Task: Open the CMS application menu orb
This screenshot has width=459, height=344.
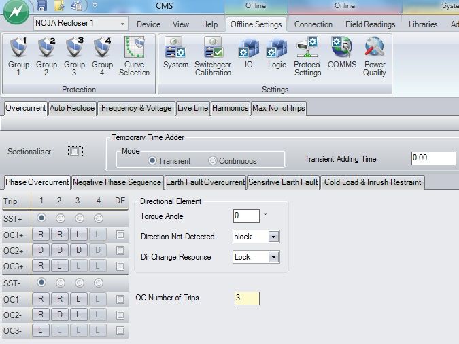Action: [x=16, y=12]
